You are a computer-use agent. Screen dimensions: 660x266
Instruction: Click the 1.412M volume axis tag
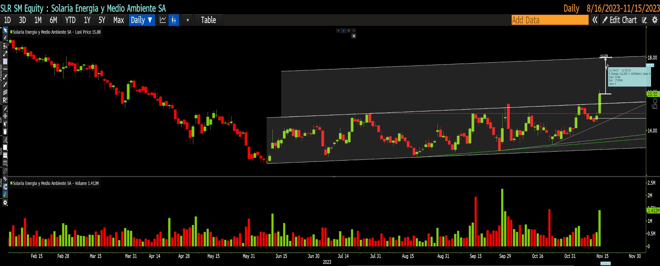[x=653, y=211]
